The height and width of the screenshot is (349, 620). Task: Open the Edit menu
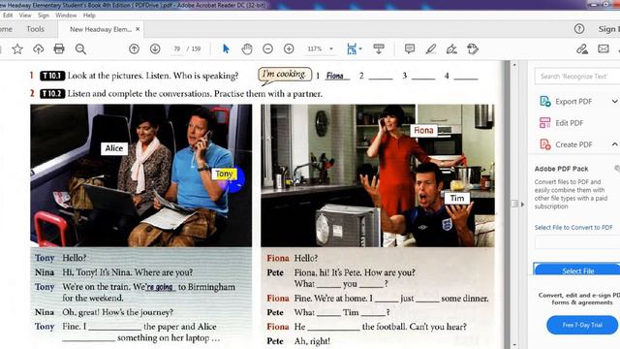pos(8,16)
